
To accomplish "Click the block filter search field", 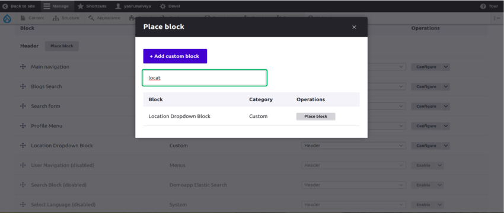I will [205, 78].
